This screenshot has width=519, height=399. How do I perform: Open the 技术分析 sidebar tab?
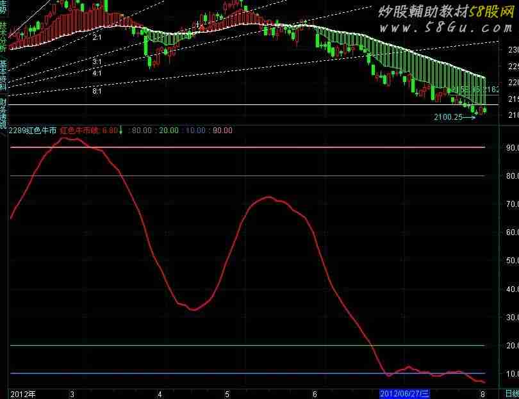[x=4, y=34]
